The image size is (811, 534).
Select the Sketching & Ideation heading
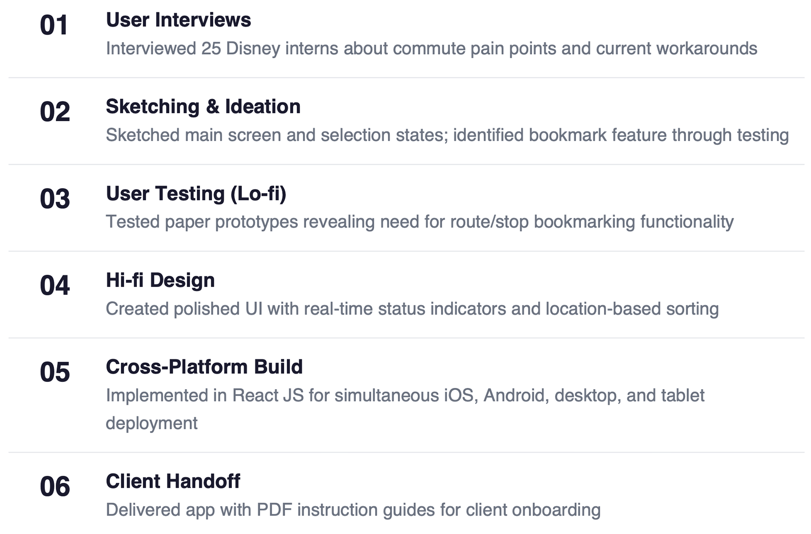pyautogui.click(x=203, y=106)
